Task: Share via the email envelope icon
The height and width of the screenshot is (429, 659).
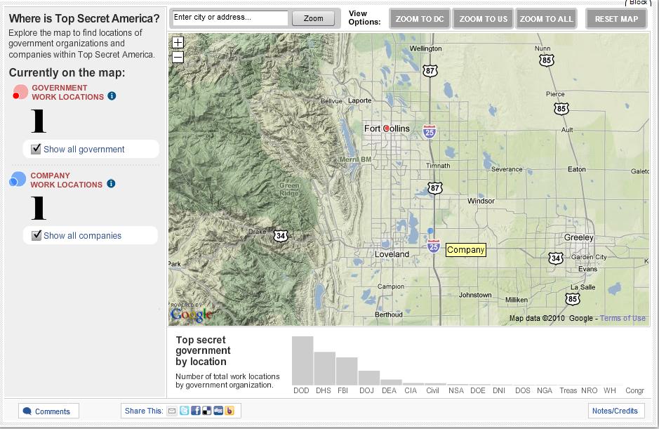Action: (172, 411)
